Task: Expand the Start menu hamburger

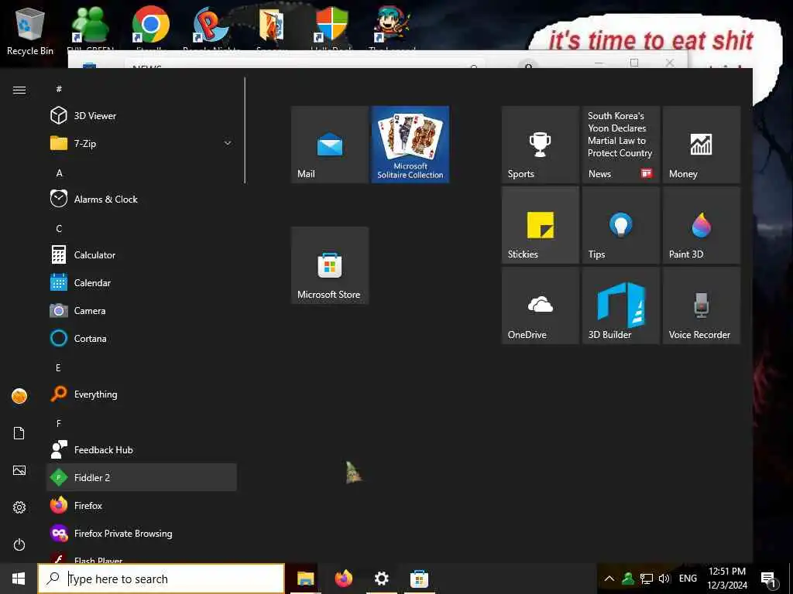Action: pyautogui.click(x=19, y=90)
